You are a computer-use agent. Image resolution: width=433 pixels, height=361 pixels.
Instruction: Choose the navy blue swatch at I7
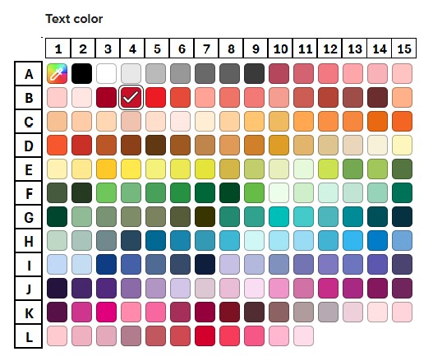205,264
